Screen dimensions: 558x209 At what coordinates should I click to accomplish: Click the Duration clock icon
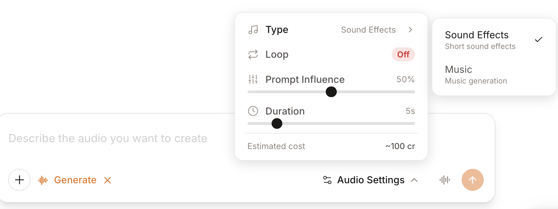pos(253,111)
